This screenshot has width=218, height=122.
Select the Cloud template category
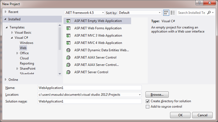click(24, 58)
